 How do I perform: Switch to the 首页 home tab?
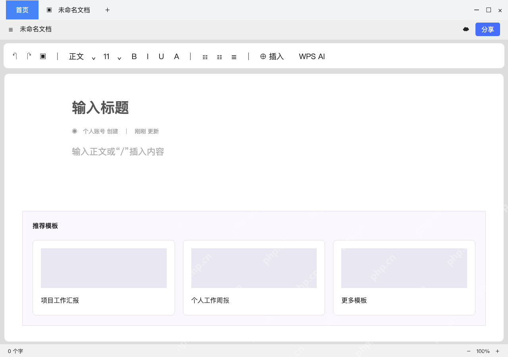(22, 10)
